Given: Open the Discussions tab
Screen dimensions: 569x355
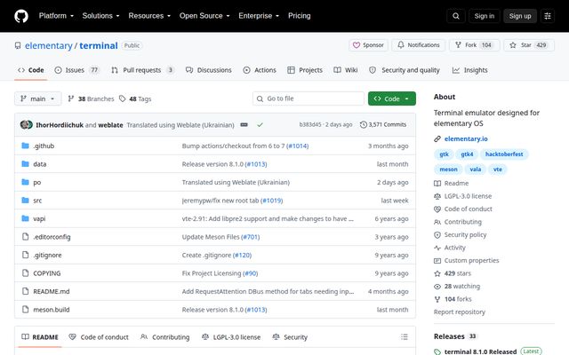Looking at the screenshot, I should [x=208, y=70].
